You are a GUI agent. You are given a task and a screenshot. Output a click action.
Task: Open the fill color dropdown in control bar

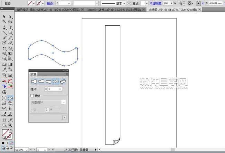coord(34,3)
